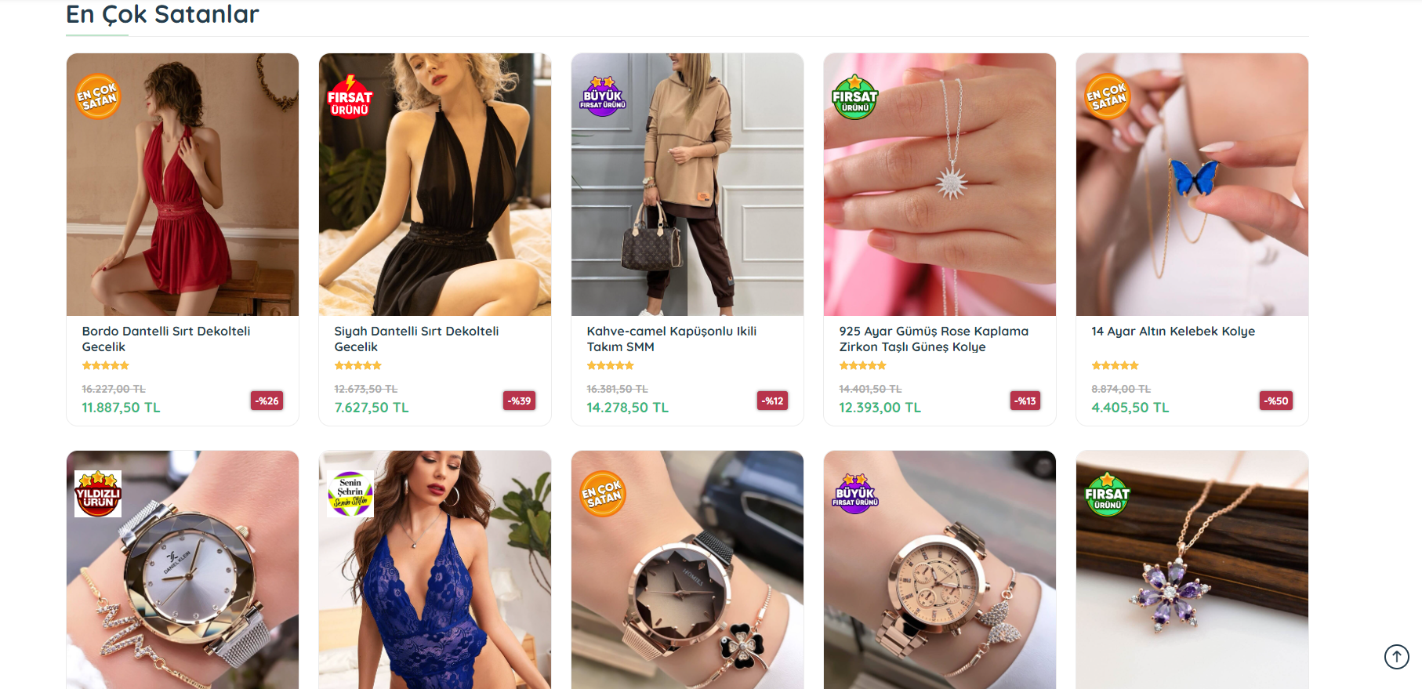The image size is (1422, 689).
Task: Click the purple 'Büyük Fırsat Ürünü' badge on the camel set
Action: (603, 96)
